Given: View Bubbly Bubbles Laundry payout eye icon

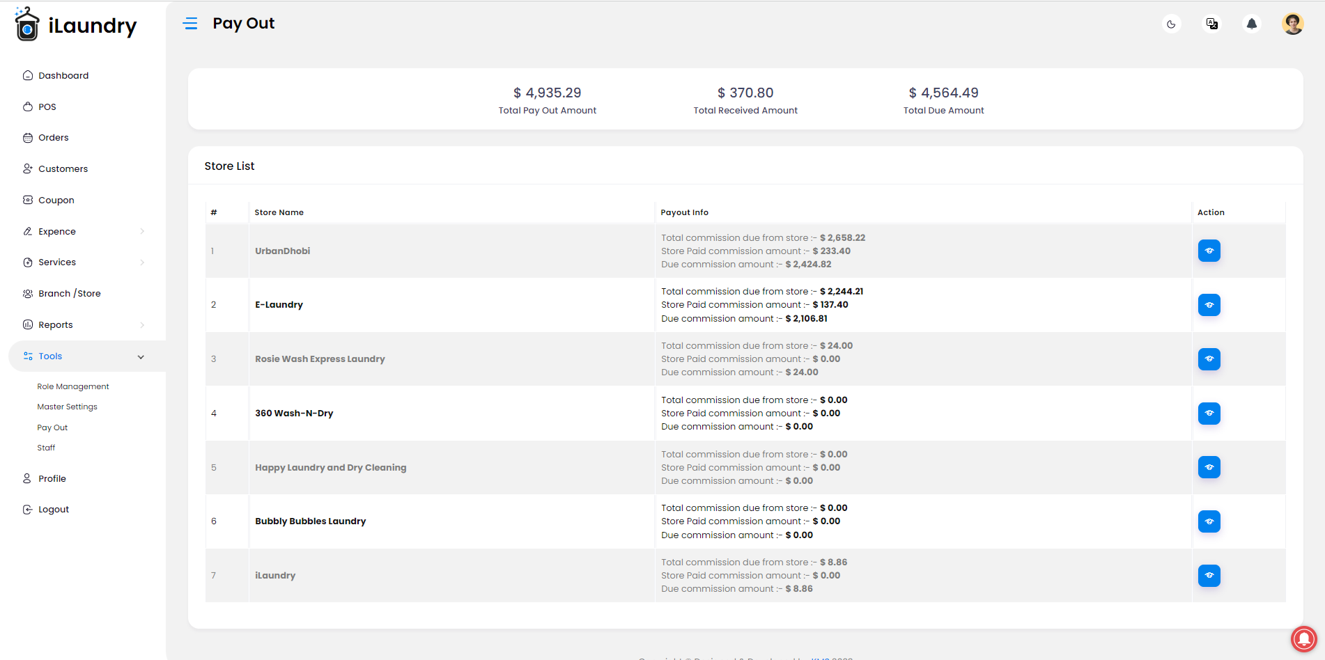Looking at the screenshot, I should click(x=1209, y=521).
